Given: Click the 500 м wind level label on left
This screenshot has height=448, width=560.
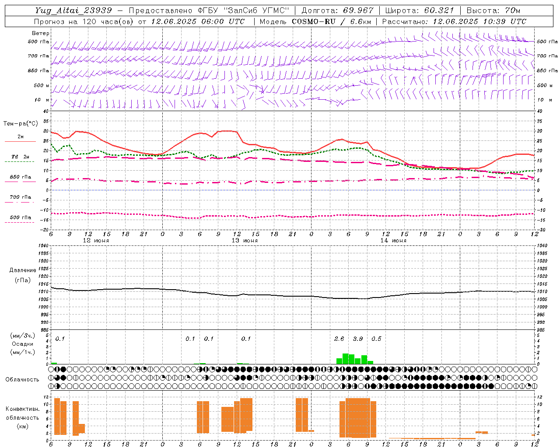Looking at the screenshot, I should coord(42,86).
